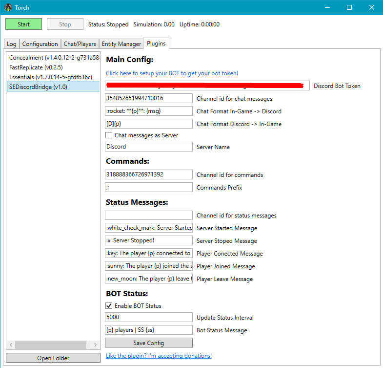
Task: Click the plugin list scroll-left arrow
Action: 11,345
